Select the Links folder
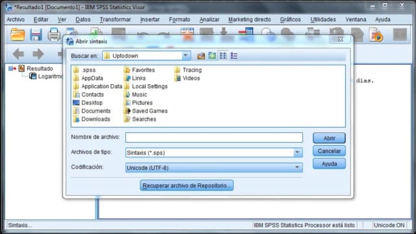The image size is (416, 234). [x=135, y=78]
